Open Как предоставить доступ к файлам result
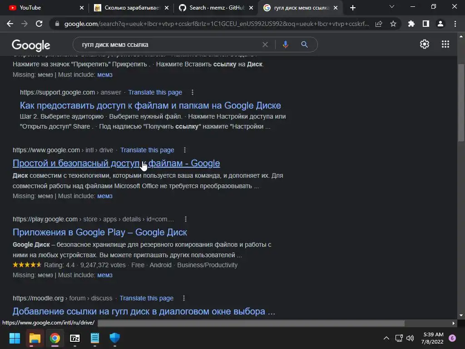Screen dimensions: 465x349 (x=150, y=105)
